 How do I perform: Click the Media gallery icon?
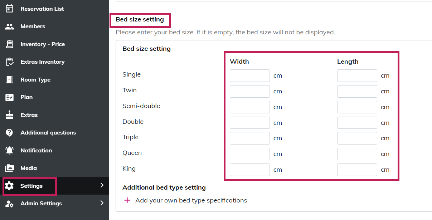[x=10, y=168]
